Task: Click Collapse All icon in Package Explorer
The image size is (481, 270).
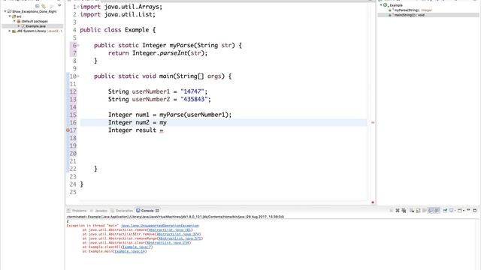Action: 37,6
